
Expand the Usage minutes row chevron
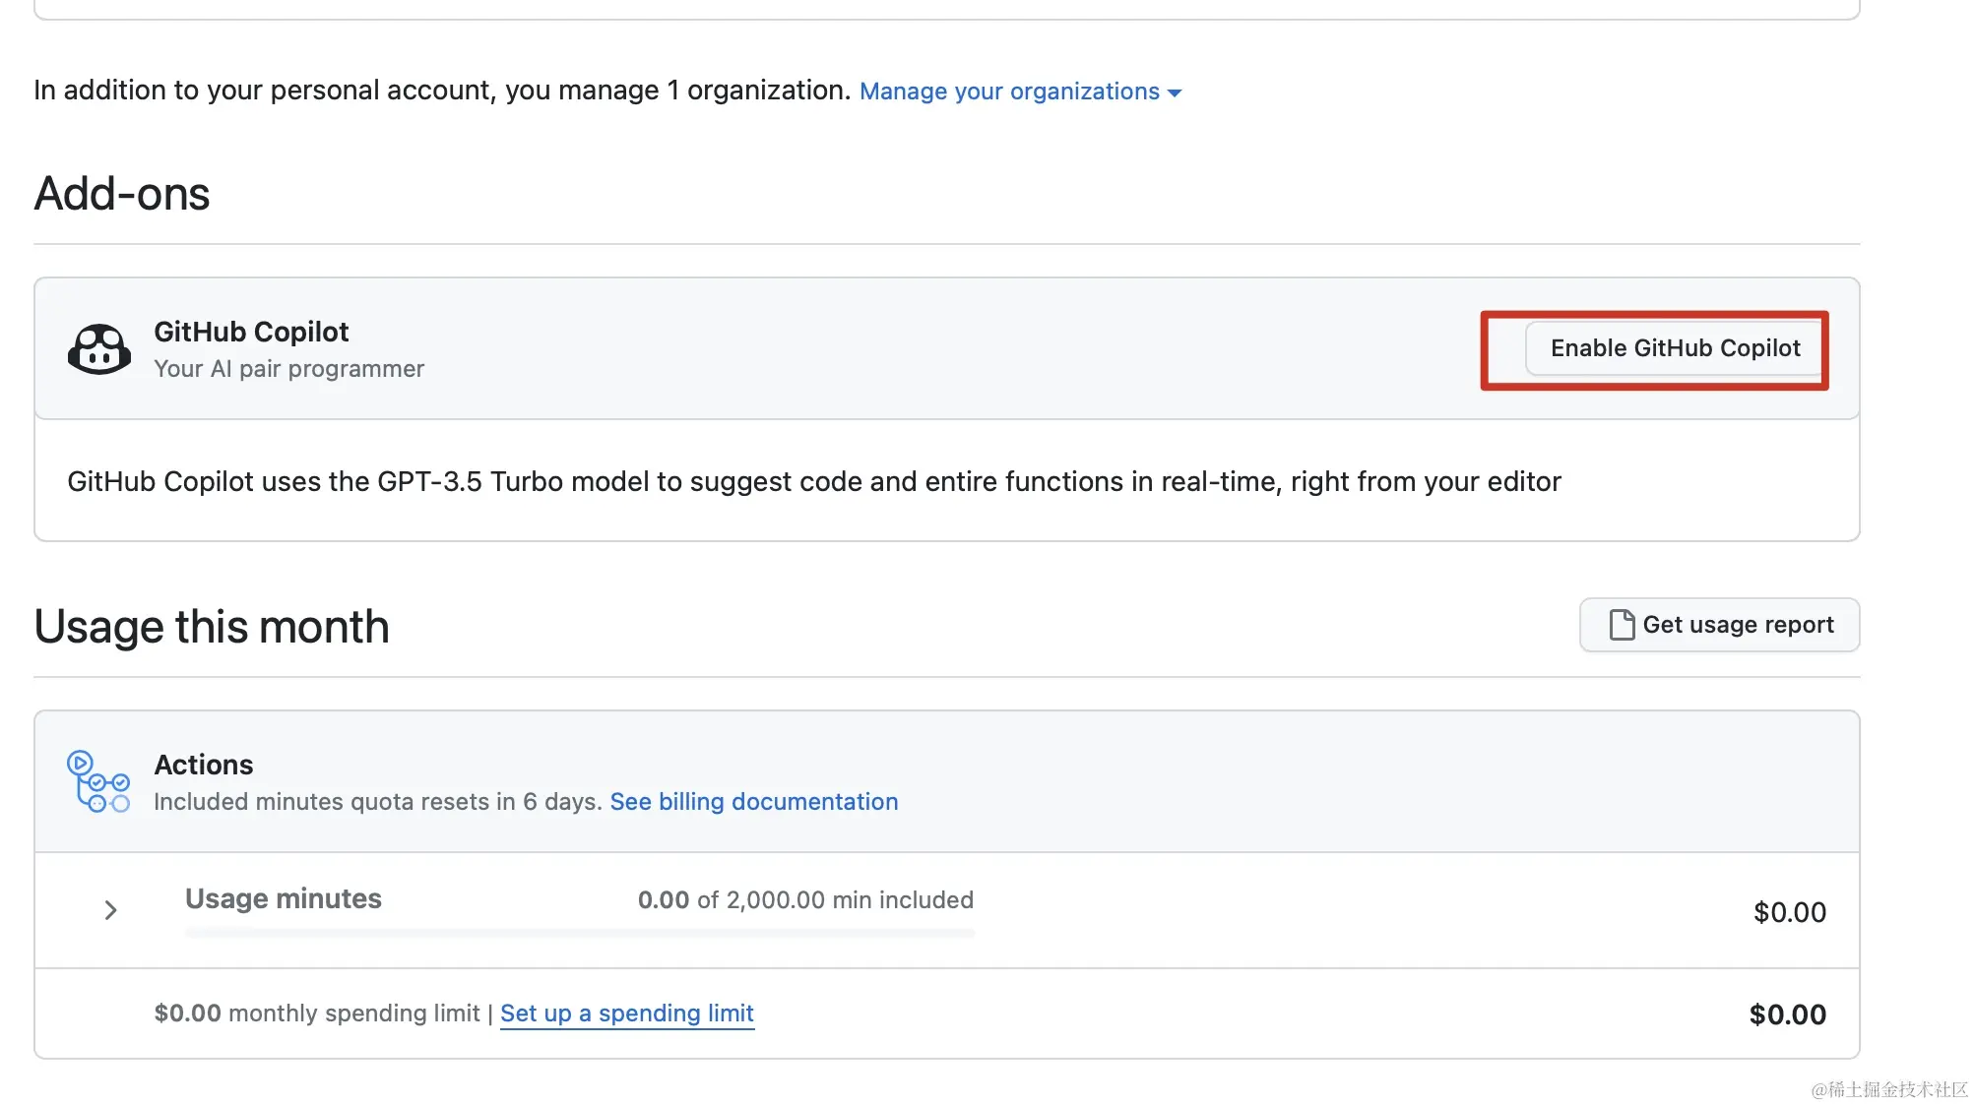pyautogui.click(x=110, y=910)
